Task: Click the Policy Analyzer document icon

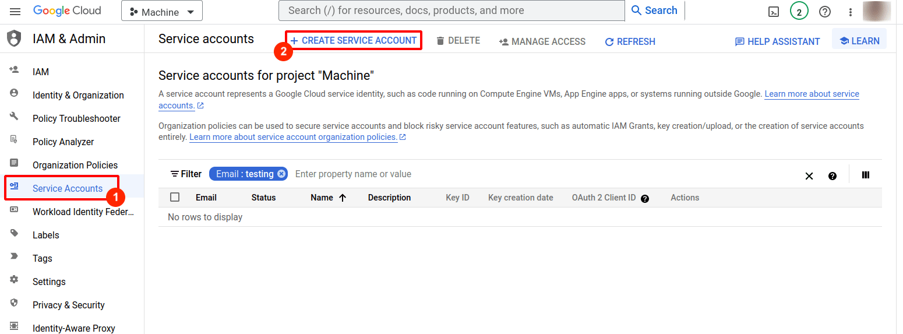Action: tap(14, 139)
